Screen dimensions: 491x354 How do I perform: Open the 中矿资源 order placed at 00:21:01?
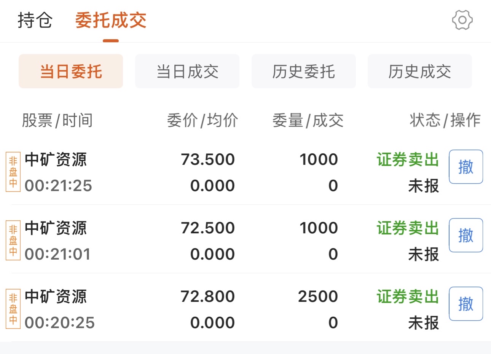click(x=56, y=228)
